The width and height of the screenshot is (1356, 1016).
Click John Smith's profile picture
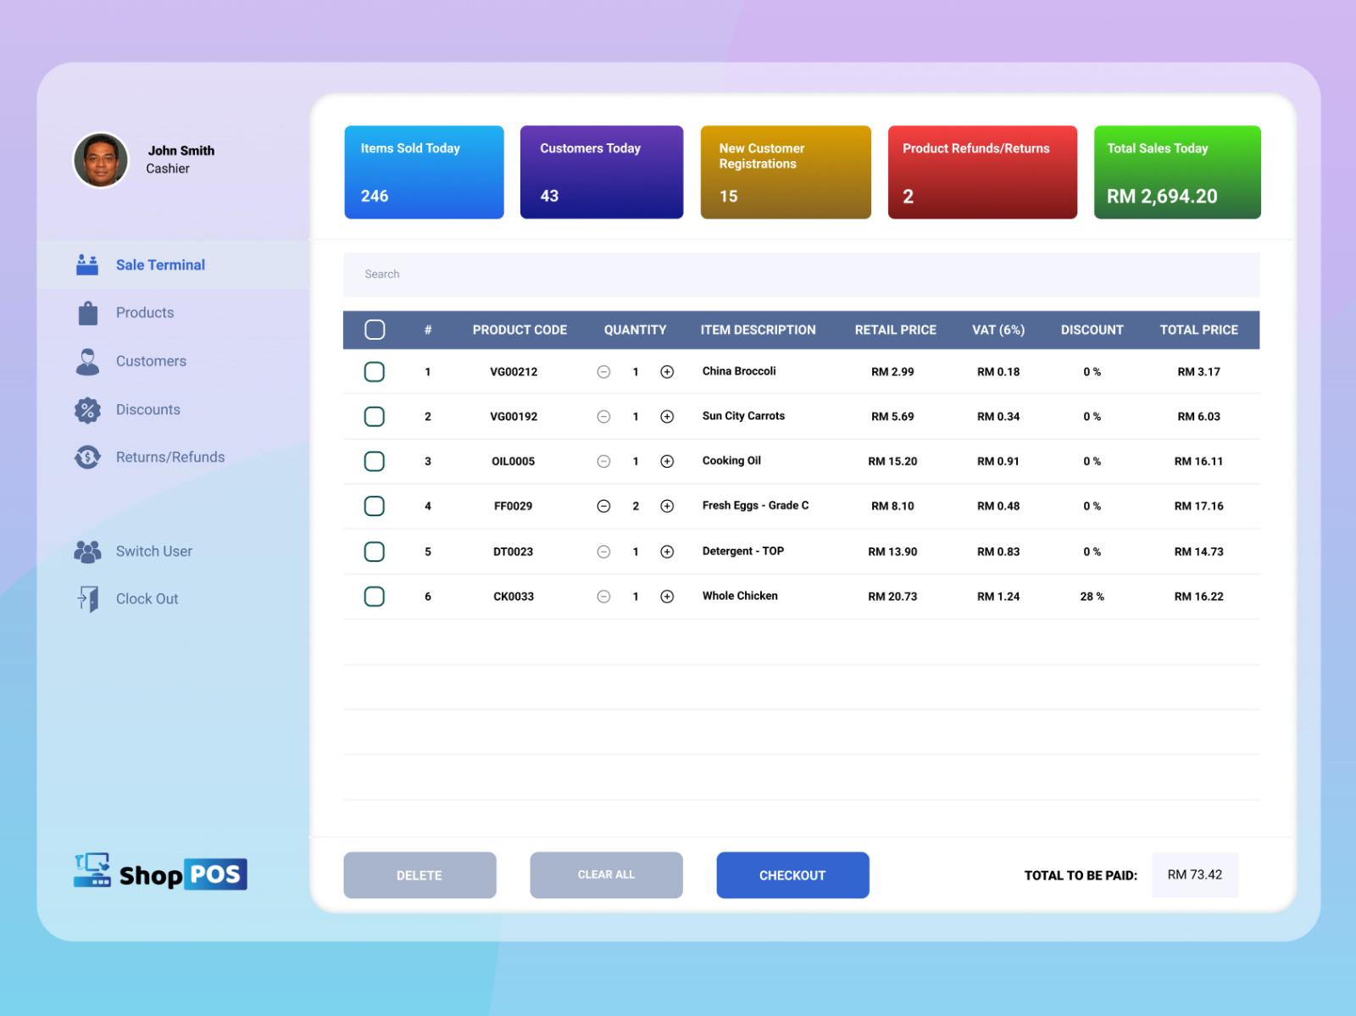[101, 160]
